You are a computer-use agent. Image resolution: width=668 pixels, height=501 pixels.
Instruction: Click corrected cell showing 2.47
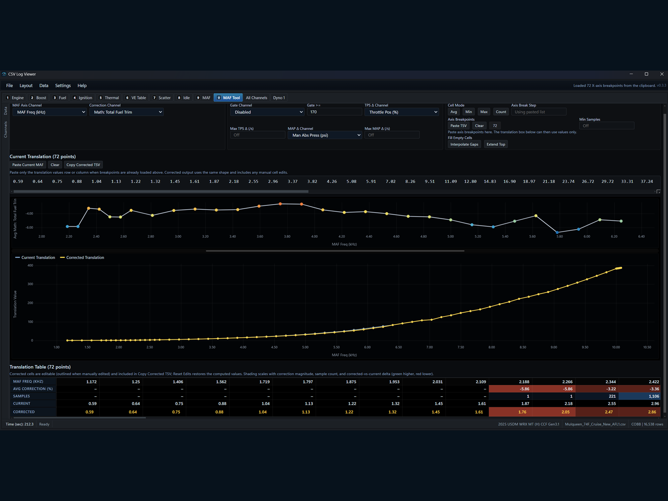(x=597, y=412)
